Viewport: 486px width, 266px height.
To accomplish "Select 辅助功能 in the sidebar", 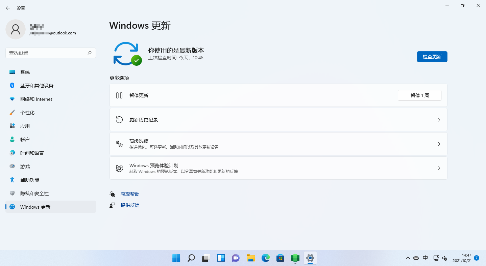I will pyautogui.click(x=51, y=180).
